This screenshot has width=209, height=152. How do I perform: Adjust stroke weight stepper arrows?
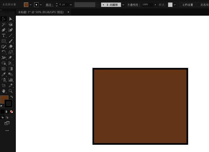[x=57, y=5]
